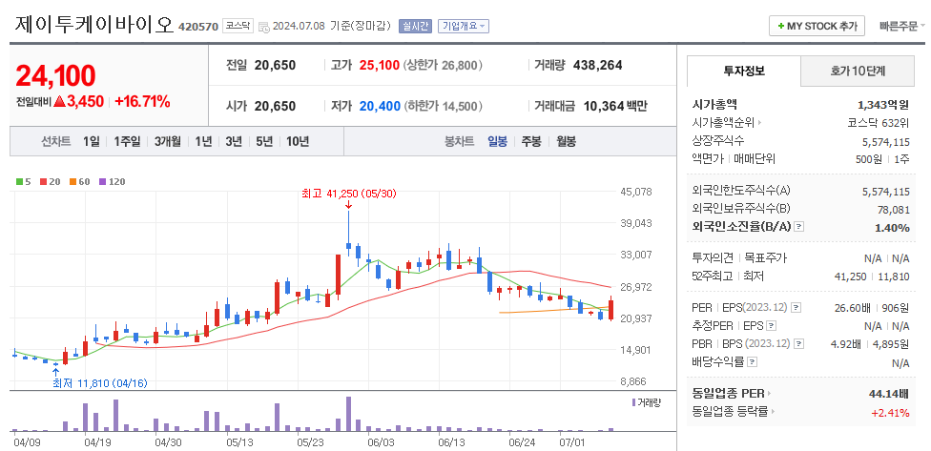Screen dimensions: 931x451
Task: Select the 1년 line chart period
Action: (203, 141)
